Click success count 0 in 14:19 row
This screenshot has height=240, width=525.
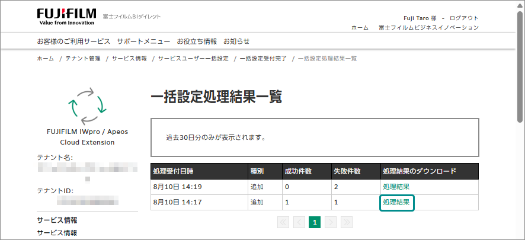point(307,187)
